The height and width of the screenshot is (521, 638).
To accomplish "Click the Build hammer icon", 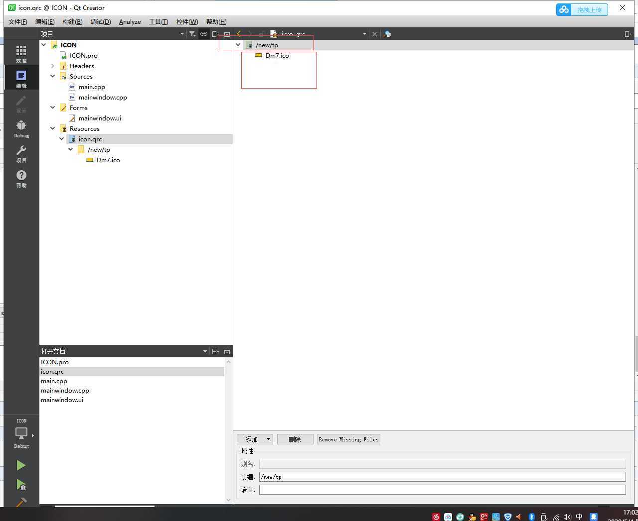I will pyautogui.click(x=21, y=502).
